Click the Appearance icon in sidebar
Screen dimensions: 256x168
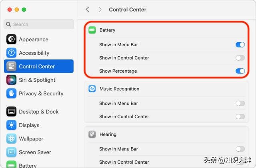(11, 40)
